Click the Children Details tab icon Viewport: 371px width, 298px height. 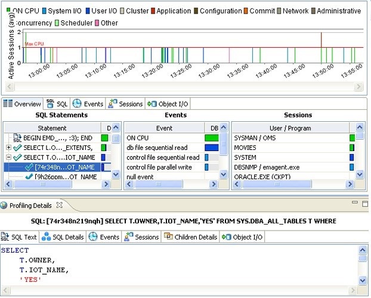pos(168,237)
